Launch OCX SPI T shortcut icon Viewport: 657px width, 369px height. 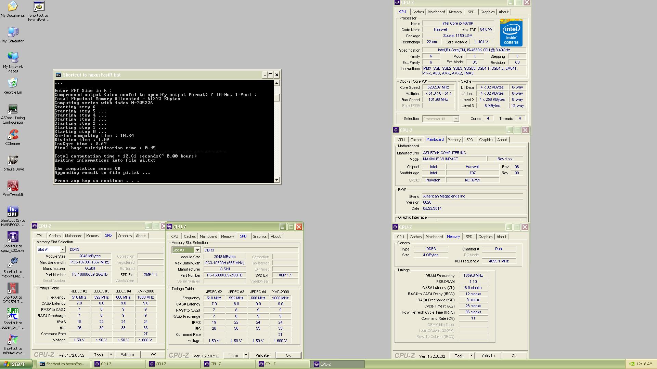[x=13, y=293]
